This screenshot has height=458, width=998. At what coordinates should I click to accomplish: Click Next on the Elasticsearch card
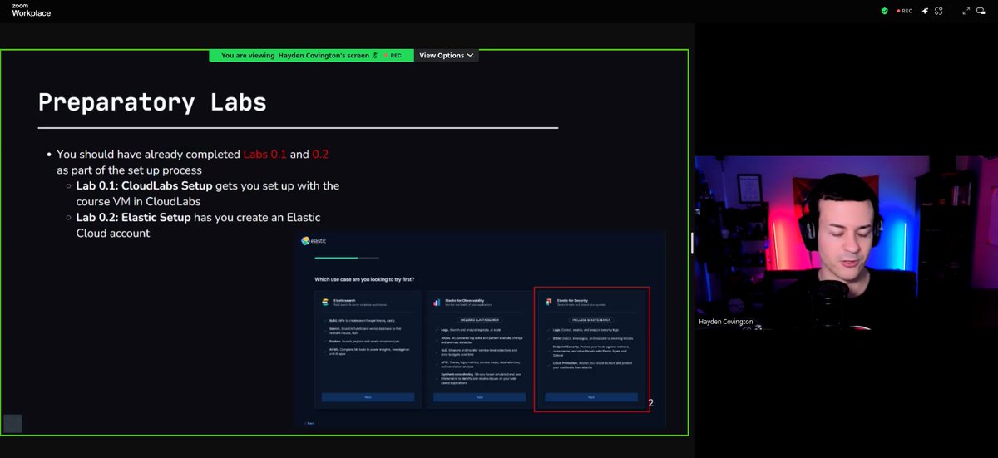coord(368,397)
